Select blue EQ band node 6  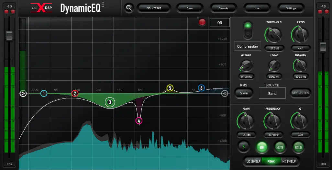pyautogui.click(x=201, y=88)
